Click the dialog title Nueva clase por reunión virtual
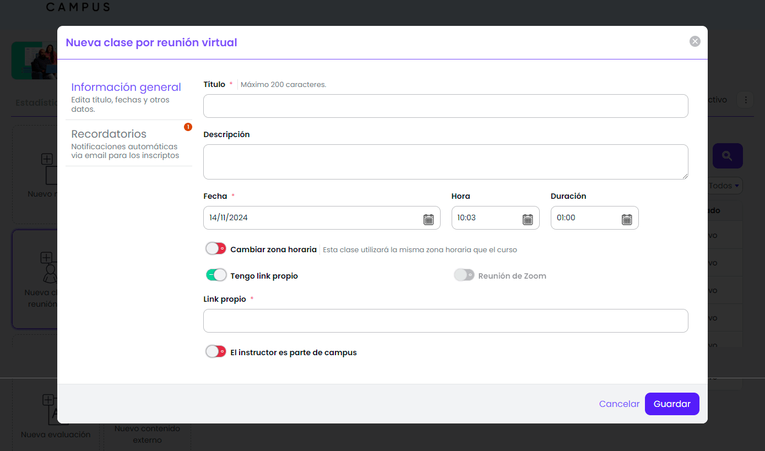Screen dimensions: 765x451 click(151, 42)
